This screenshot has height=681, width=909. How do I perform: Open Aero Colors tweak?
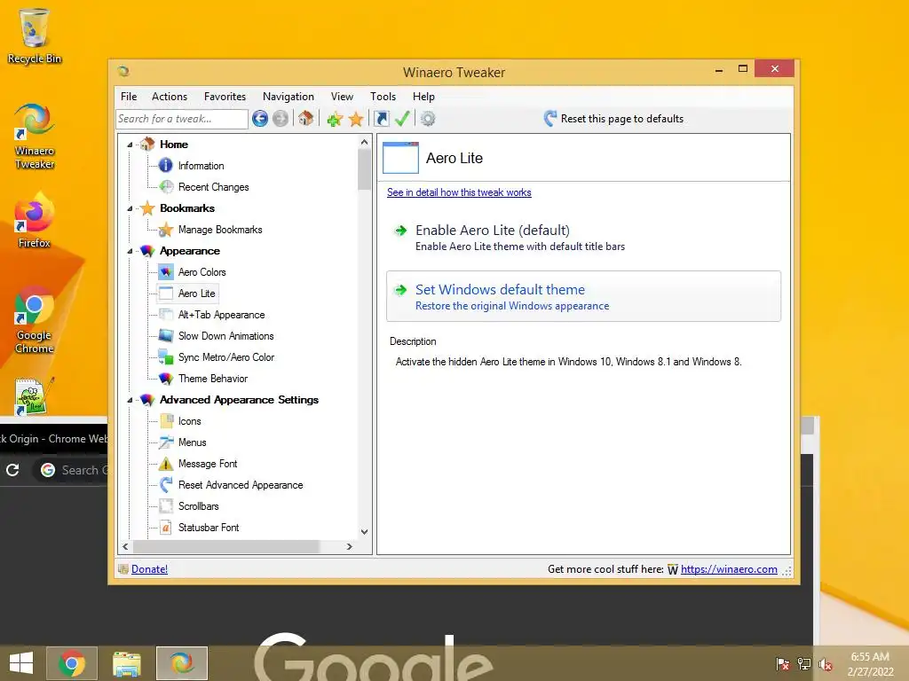202,272
